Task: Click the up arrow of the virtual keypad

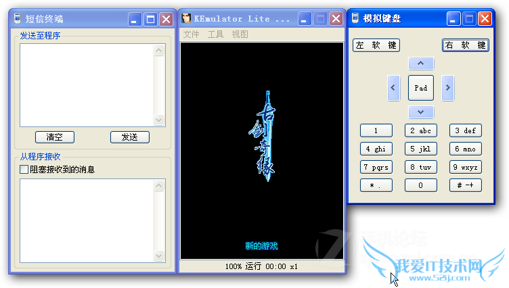Action: coord(421,64)
